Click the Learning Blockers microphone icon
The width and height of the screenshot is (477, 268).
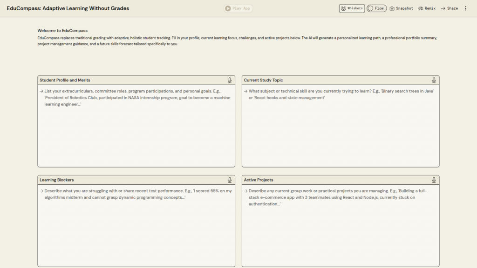(x=230, y=180)
